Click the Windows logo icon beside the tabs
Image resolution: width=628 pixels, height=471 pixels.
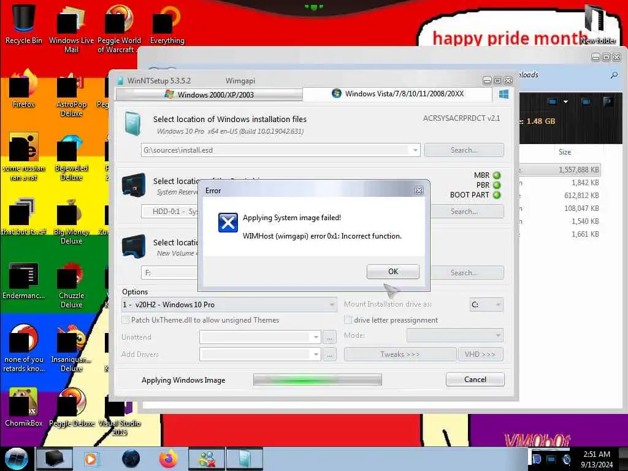[x=504, y=94]
